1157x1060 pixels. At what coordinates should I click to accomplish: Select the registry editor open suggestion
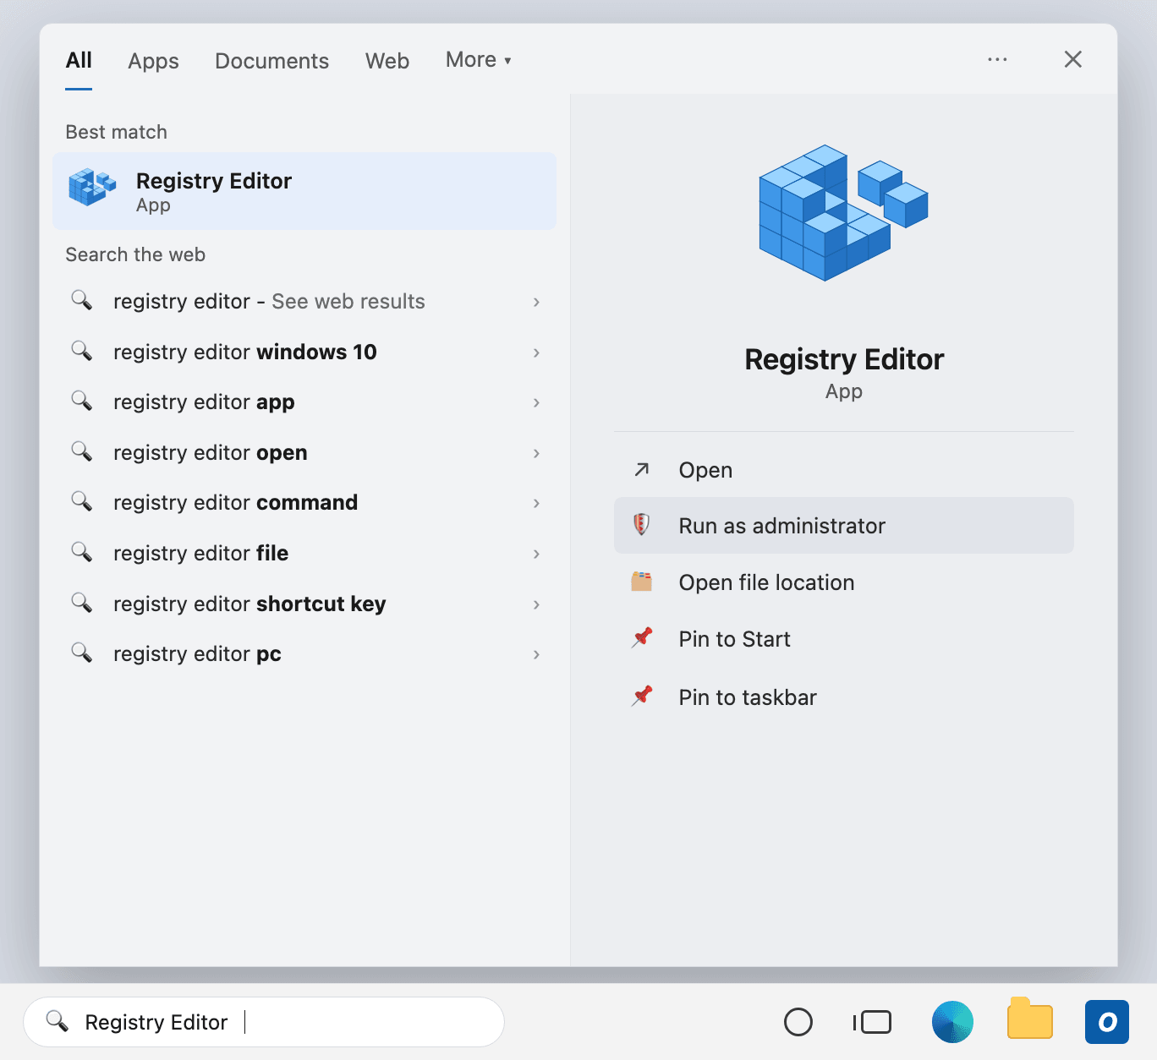pos(304,453)
